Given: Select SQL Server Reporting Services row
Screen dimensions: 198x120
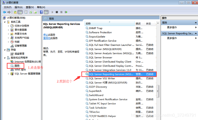Looking at the screenshot, I should click(121, 74).
